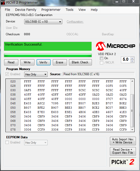Viewport: 140px width, 171px height.
Task: Click memory cell E7E0 in row 058
Action: point(41,112)
